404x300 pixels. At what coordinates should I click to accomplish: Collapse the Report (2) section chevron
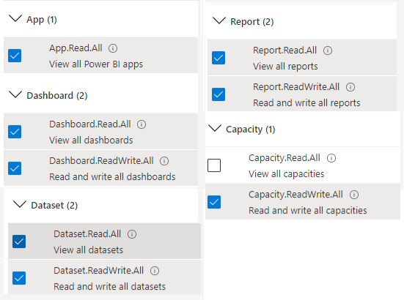pyautogui.click(x=219, y=20)
